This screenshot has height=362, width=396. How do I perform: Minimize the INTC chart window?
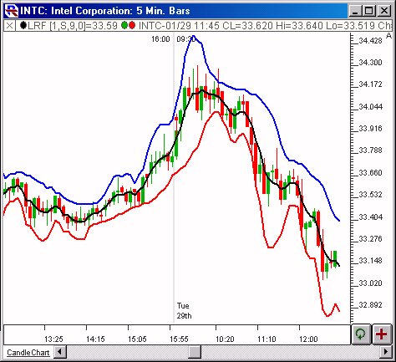click(x=355, y=11)
